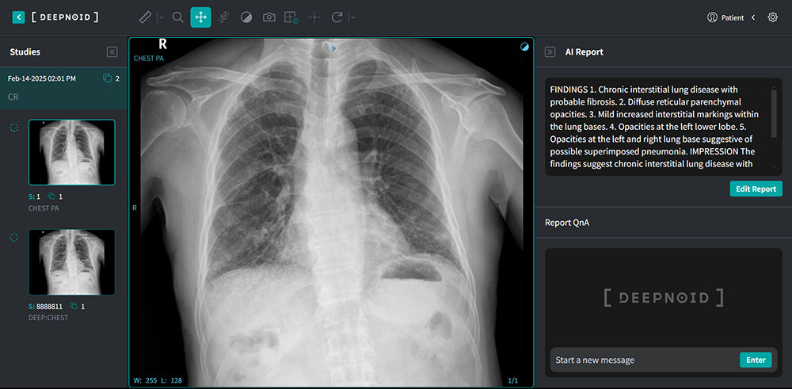This screenshot has height=389, width=792.
Task: Select the pan move tool
Action: [201, 17]
